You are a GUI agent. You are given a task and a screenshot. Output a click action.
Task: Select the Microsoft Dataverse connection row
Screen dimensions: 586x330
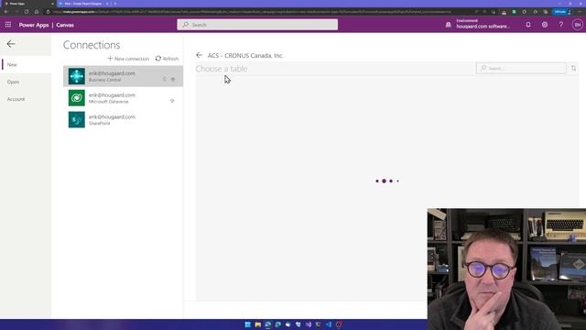(123, 98)
